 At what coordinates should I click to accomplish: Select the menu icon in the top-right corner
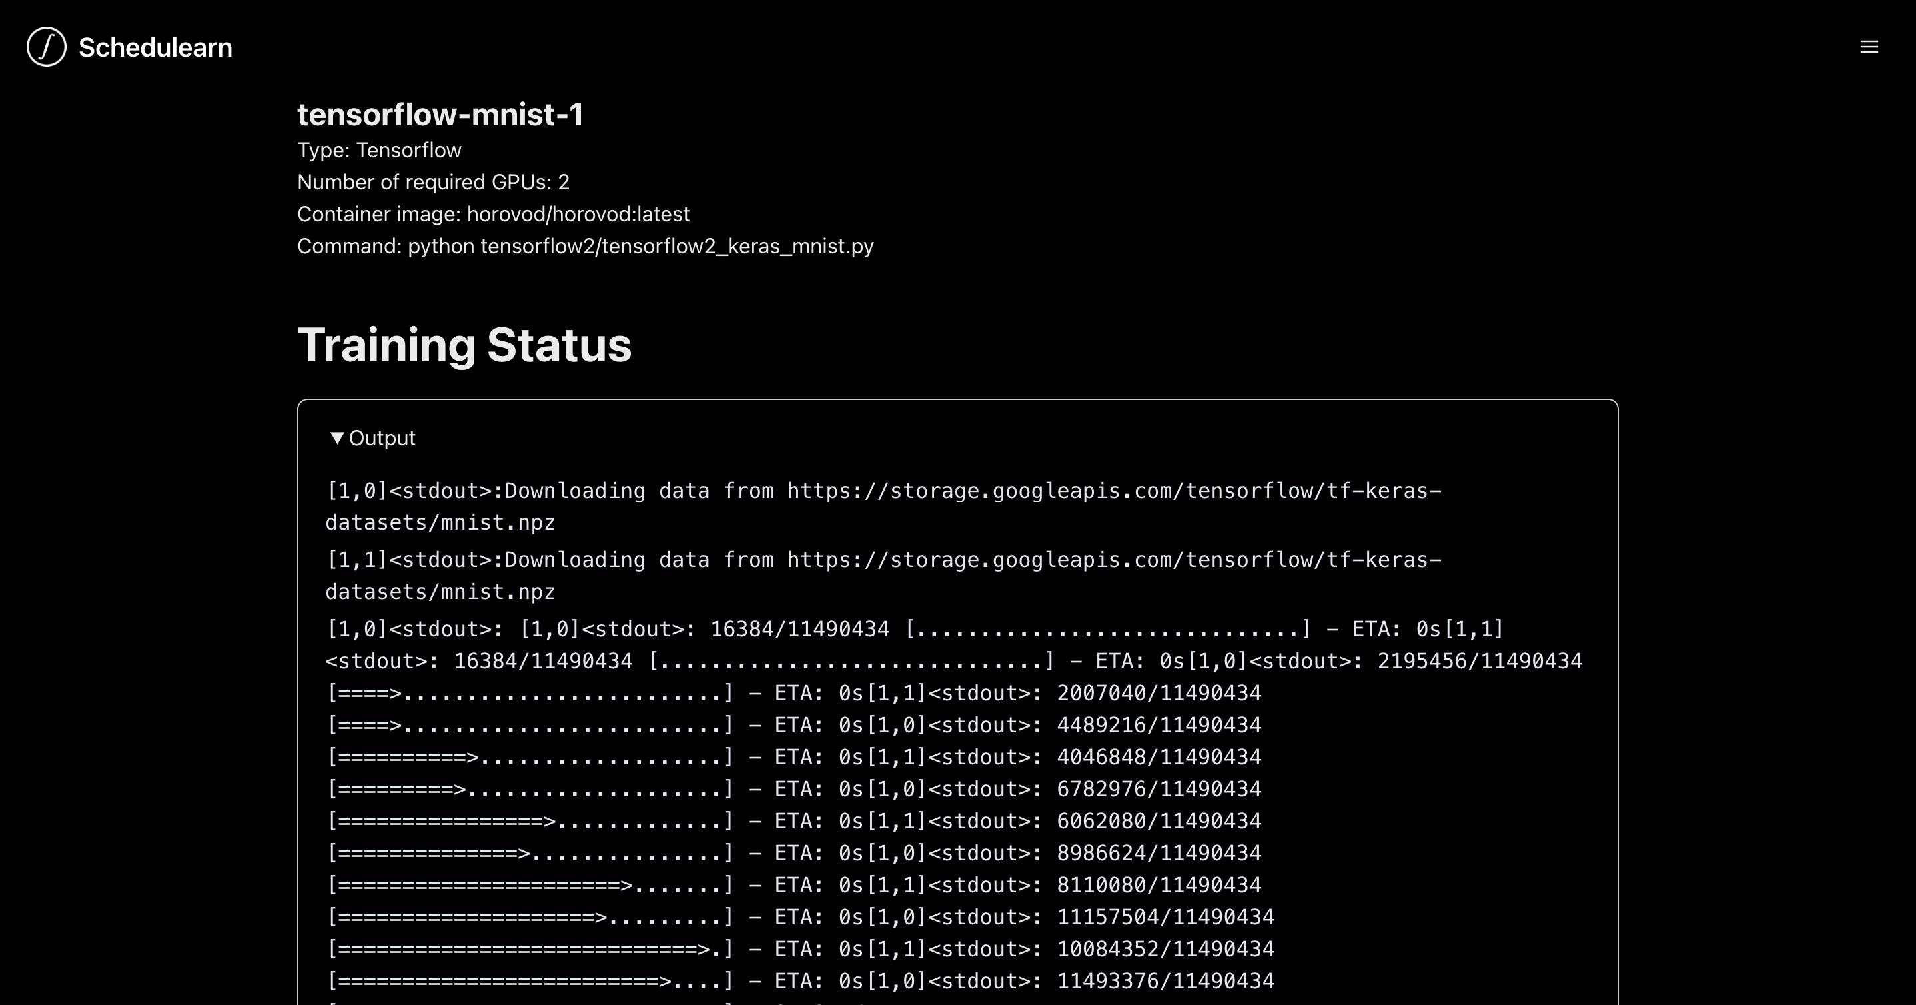click(x=1869, y=47)
